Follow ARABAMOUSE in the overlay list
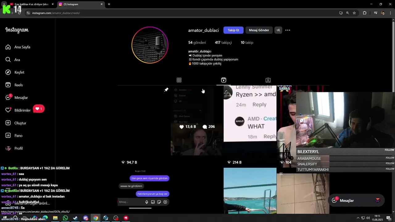Screen dimensions: 395x222 [390, 158]
